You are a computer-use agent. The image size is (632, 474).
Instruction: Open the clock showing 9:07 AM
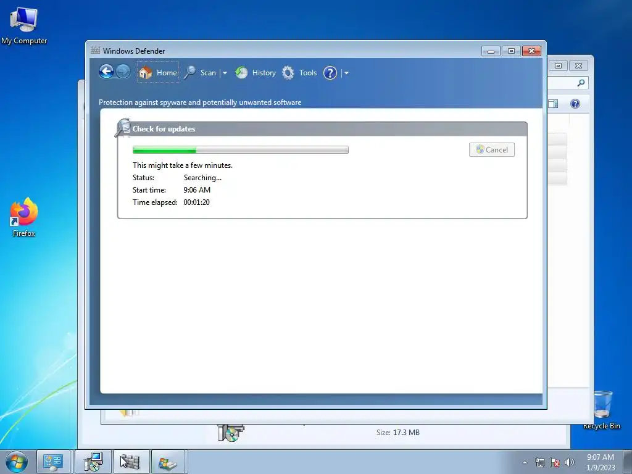pyautogui.click(x=601, y=462)
